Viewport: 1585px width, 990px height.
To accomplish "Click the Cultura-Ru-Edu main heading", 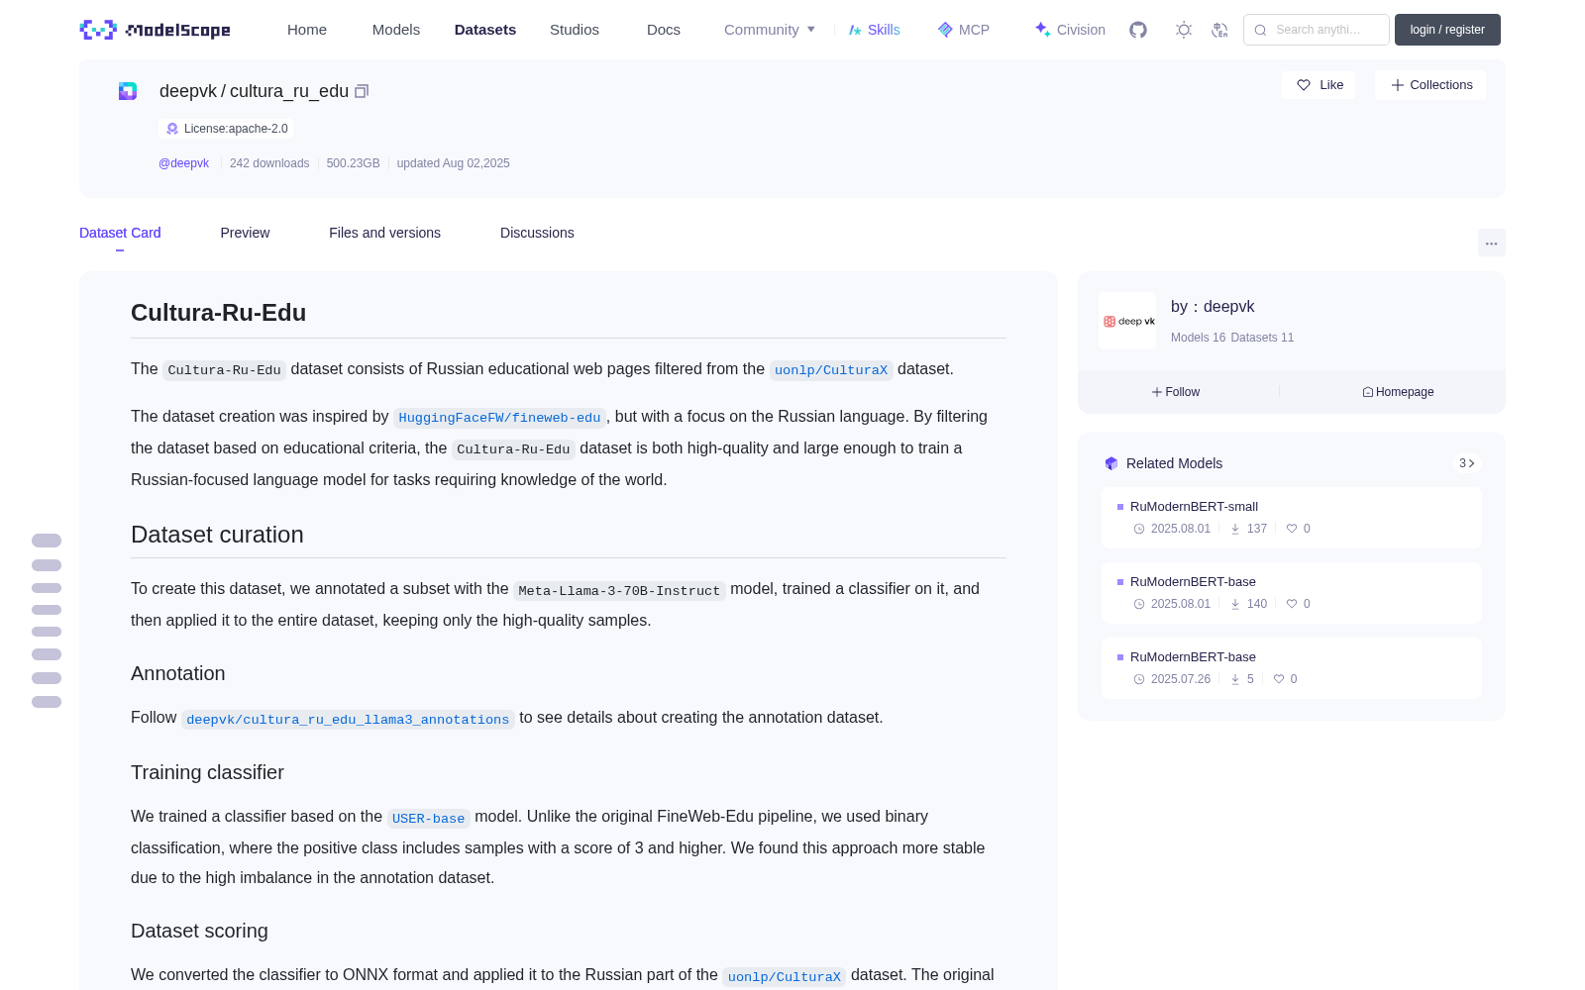I will click(218, 313).
